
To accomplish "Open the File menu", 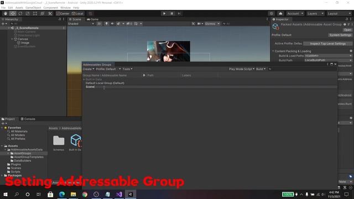I will 3,8.
